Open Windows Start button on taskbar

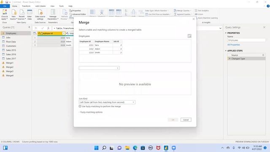point(97,148)
